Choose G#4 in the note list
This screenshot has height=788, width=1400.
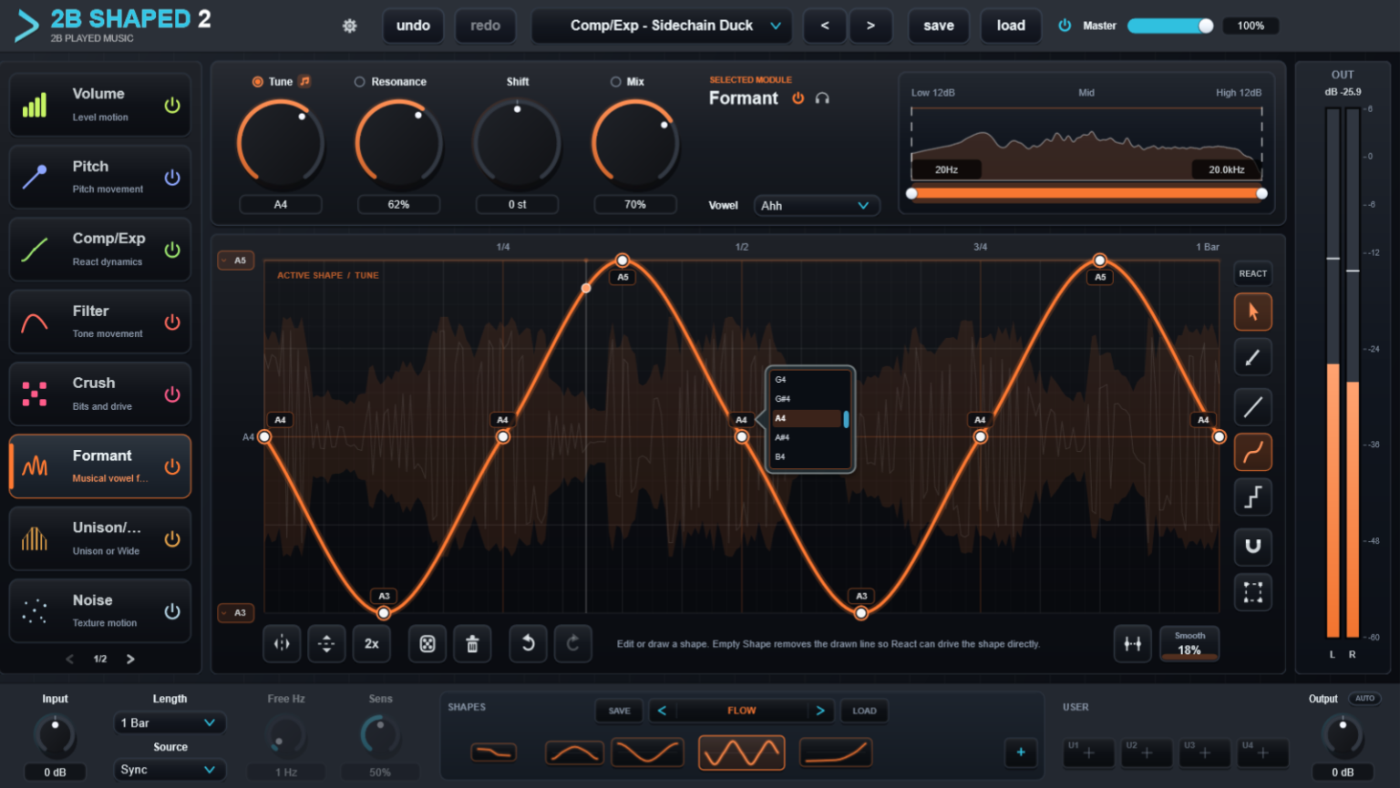805,399
